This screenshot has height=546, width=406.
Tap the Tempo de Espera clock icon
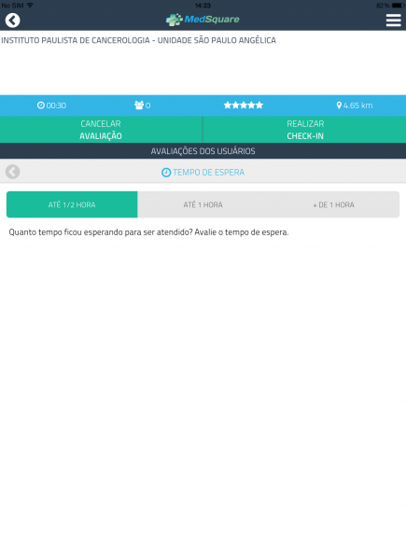pos(166,173)
